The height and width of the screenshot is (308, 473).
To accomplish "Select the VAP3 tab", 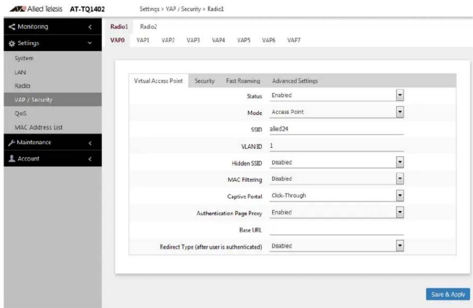I will [193, 40].
